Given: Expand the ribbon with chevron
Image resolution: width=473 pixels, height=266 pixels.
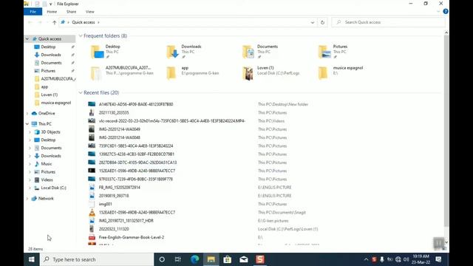Looking at the screenshot, I should (x=438, y=12).
